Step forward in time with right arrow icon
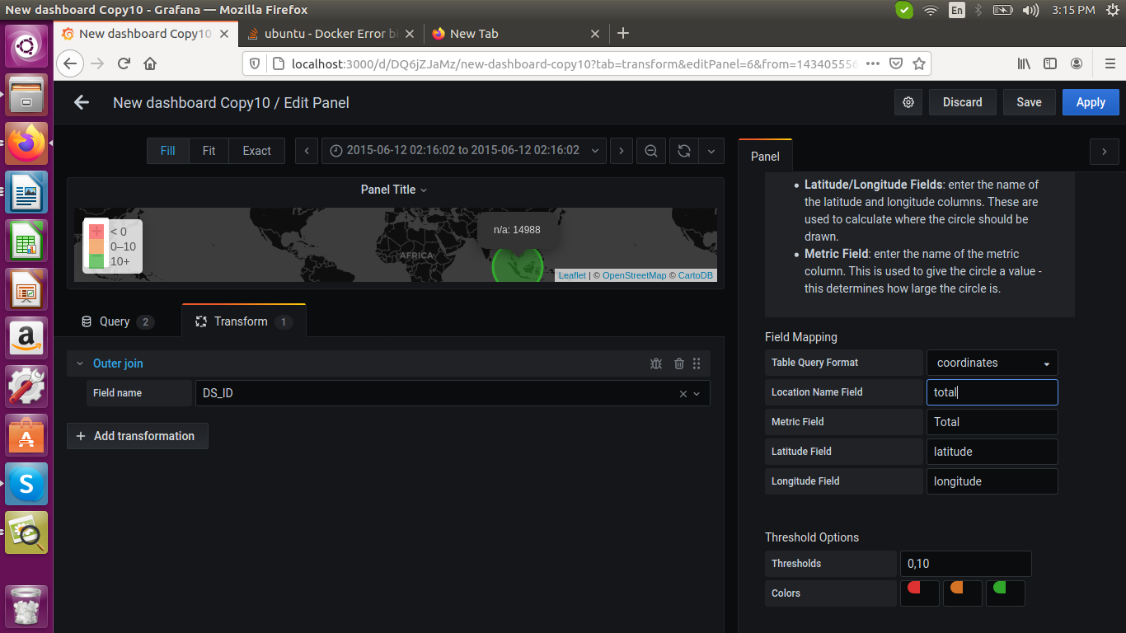The width and height of the screenshot is (1126, 633). tap(621, 150)
